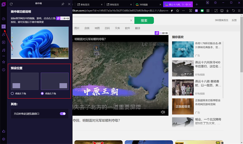243x144 pixels.
Task: Mute the 燕云十六州 tab audio
Action: (187, 5)
